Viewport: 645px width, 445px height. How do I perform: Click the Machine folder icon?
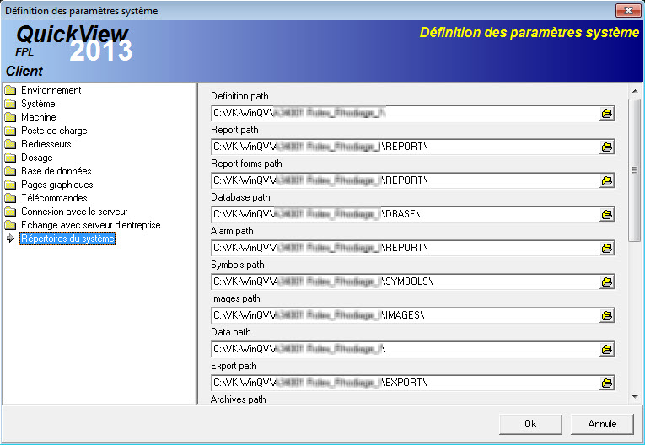click(x=10, y=118)
